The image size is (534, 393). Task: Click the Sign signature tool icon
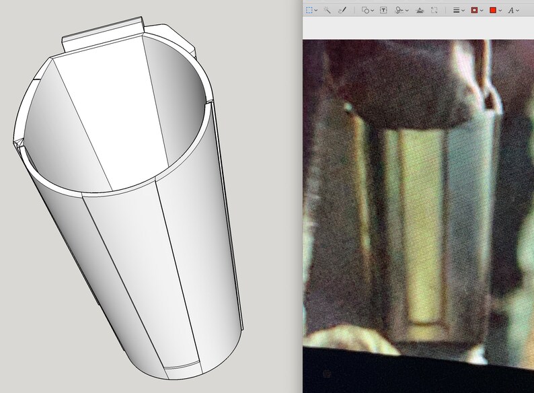point(399,10)
